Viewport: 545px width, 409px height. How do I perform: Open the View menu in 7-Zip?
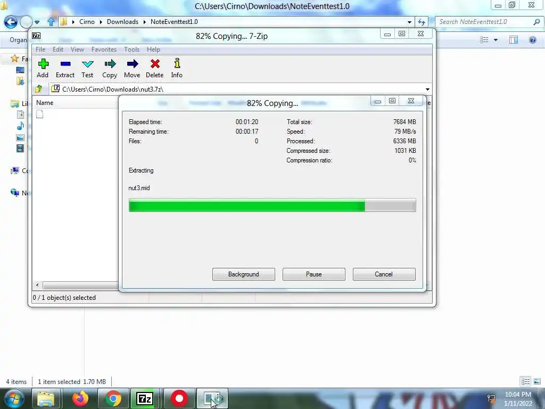coord(77,50)
